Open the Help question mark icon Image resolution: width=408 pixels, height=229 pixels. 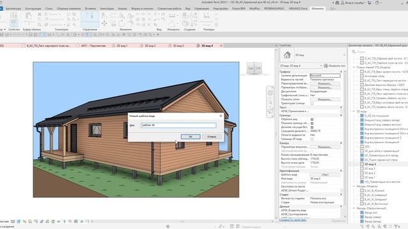coord(377,3)
